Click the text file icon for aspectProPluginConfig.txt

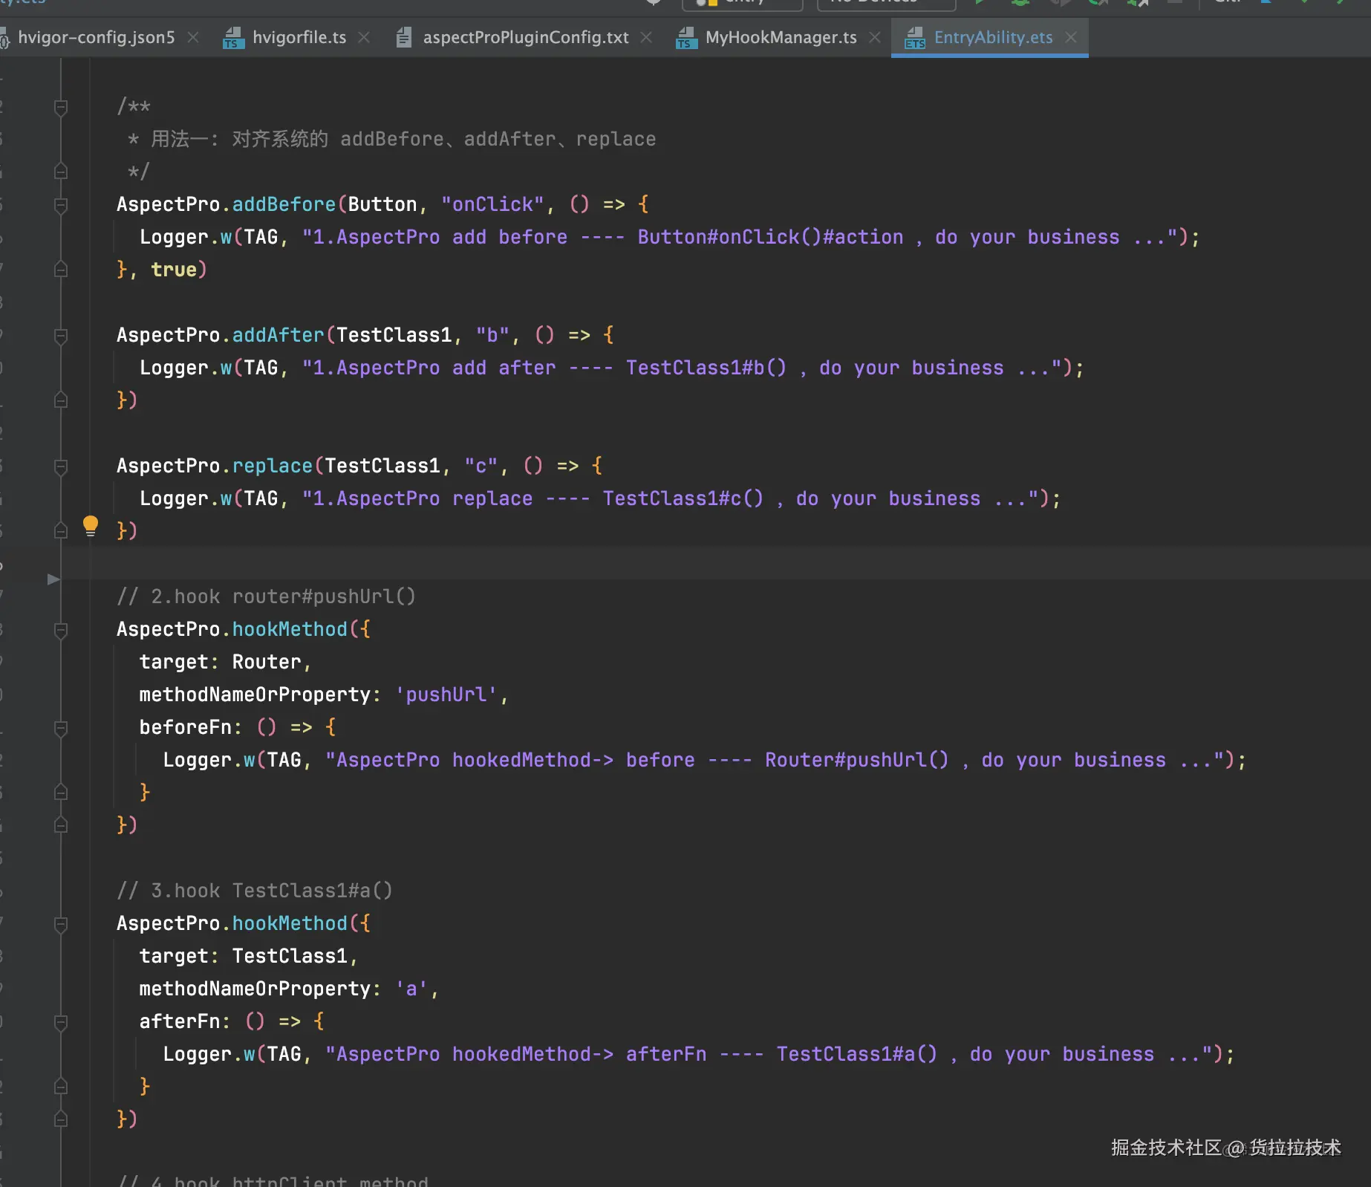pyautogui.click(x=403, y=38)
